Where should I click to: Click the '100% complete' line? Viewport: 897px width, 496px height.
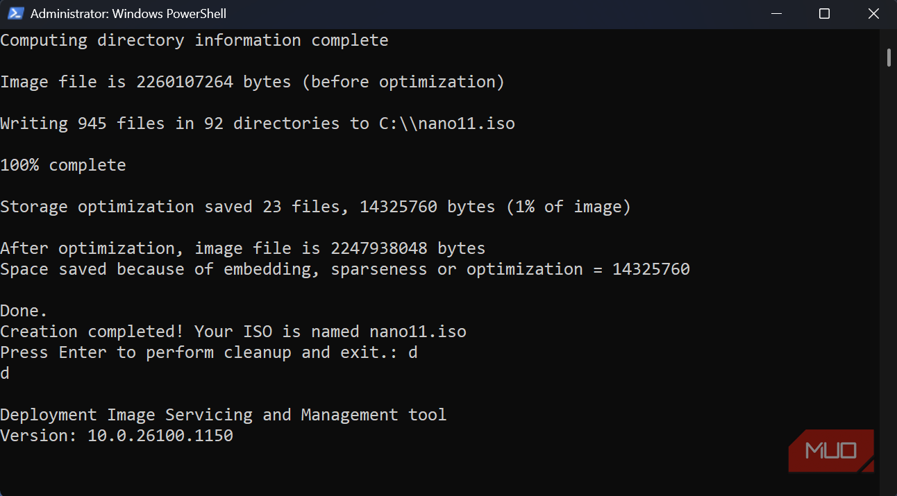coord(63,166)
